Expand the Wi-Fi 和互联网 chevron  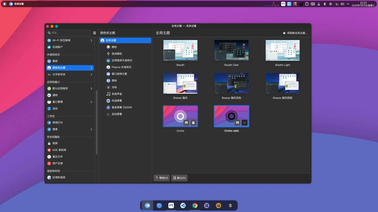click(x=91, y=41)
